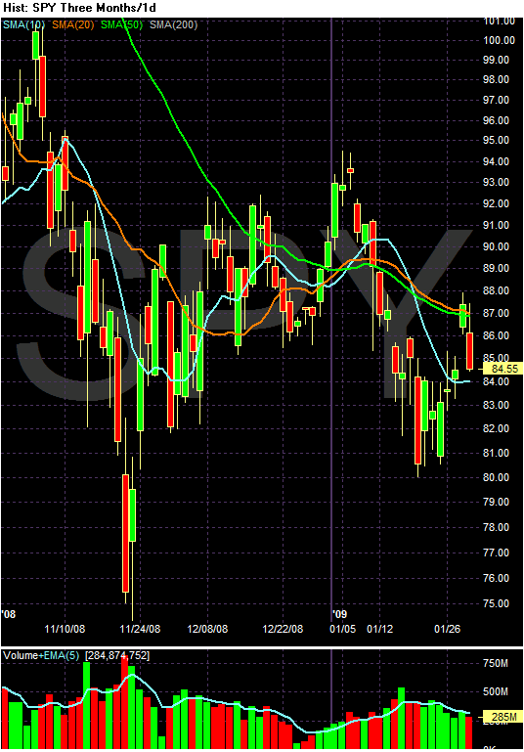Click the tallest green volume bar near 750M
Screen dimensions: 524x752
86,705
